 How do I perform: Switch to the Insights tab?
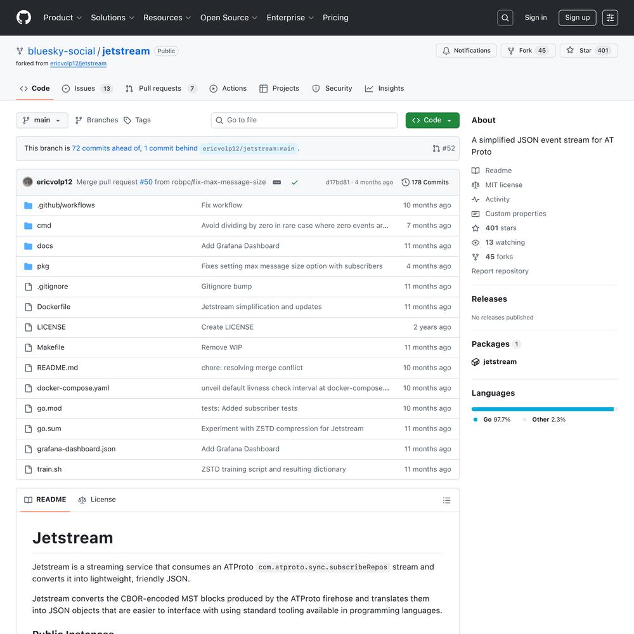click(x=384, y=89)
